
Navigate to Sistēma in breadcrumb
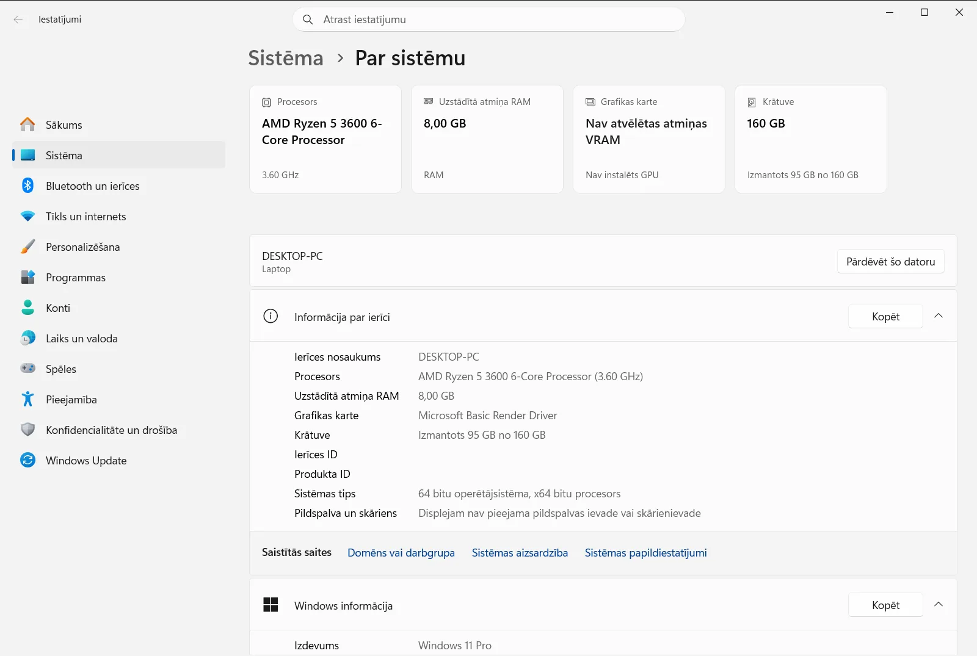pos(286,58)
